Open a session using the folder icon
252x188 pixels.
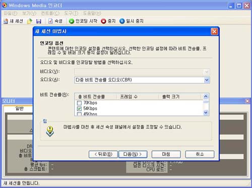(x=30, y=21)
